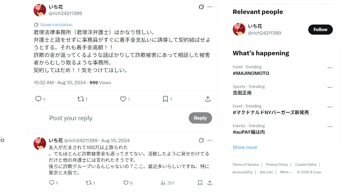This screenshot has height=193, width=343.
Task: Click the reply icon on the main post
Action: (x=38, y=99)
